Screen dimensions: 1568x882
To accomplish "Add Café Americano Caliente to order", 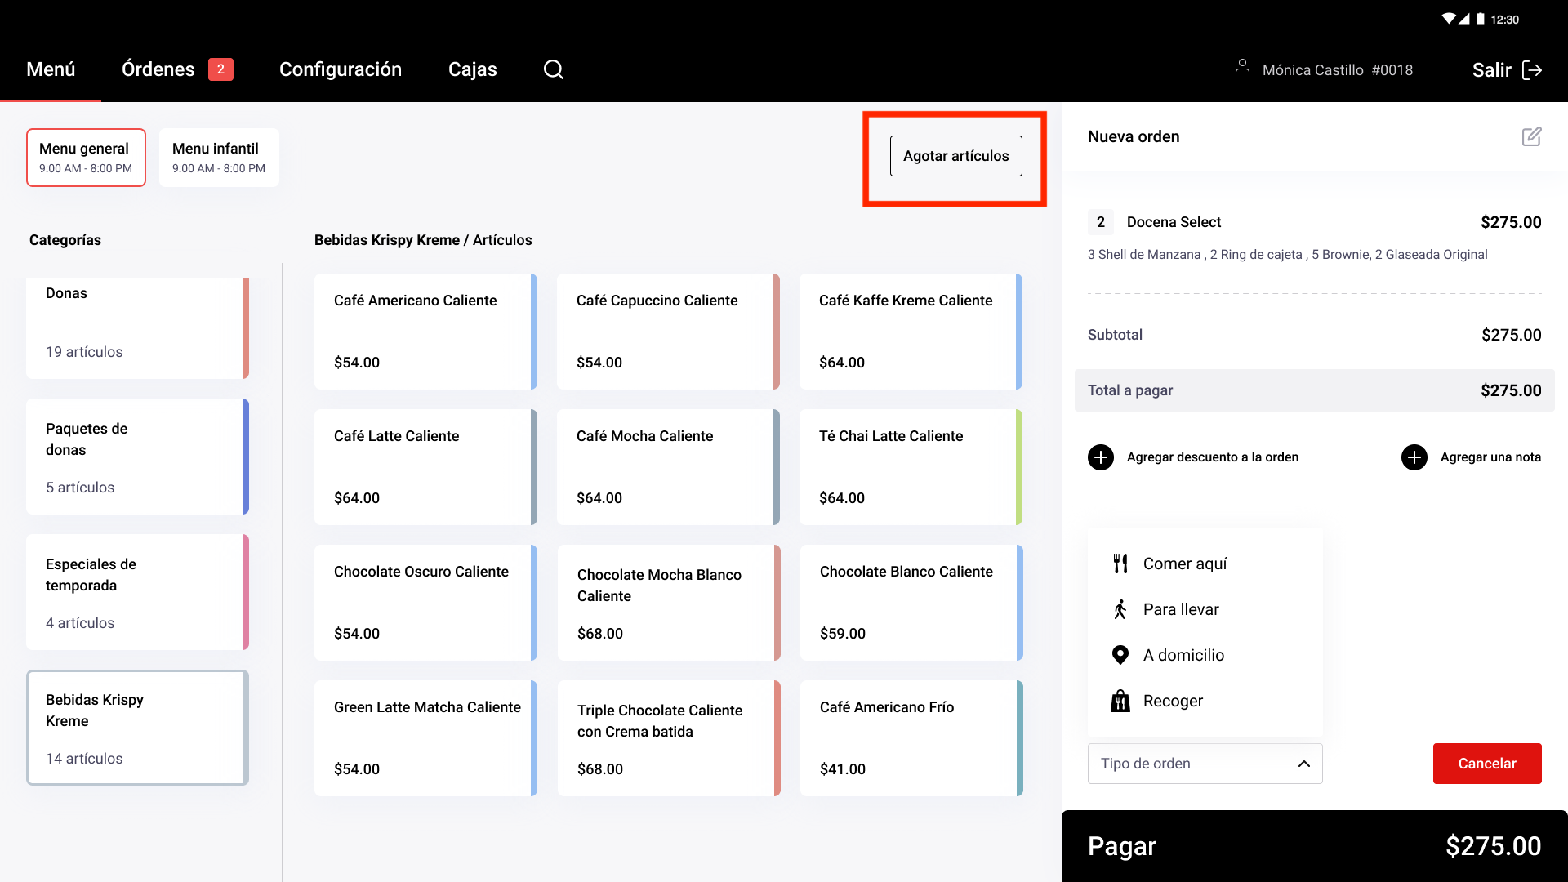I will click(x=425, y=332).
